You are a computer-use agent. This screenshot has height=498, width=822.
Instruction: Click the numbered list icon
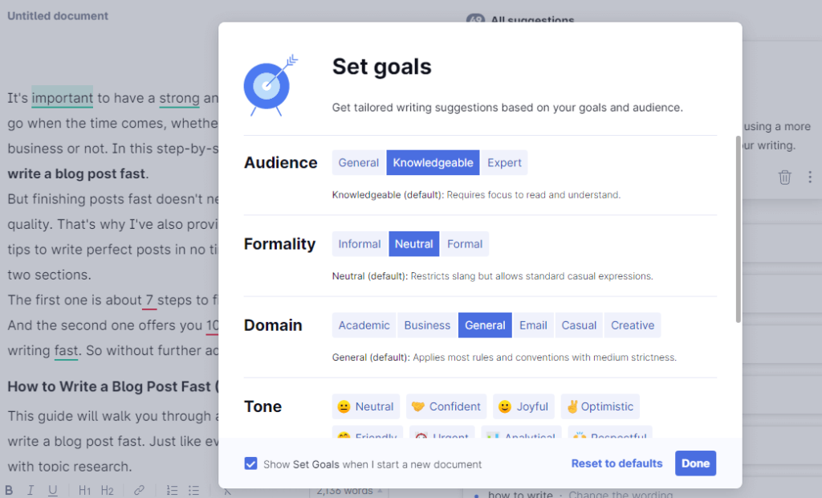point(172,491)
